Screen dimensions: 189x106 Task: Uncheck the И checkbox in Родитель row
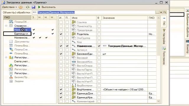click(x=61, y=34)
